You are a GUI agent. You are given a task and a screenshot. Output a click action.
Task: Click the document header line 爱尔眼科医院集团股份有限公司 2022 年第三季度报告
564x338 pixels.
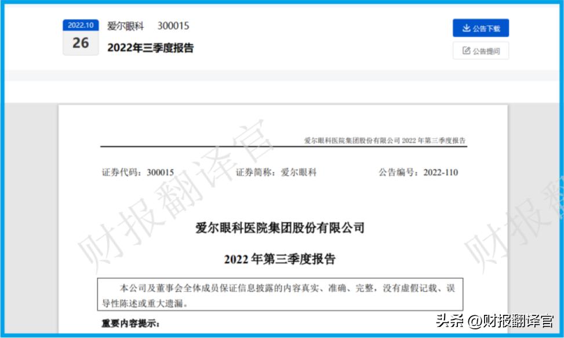[384, 141]
